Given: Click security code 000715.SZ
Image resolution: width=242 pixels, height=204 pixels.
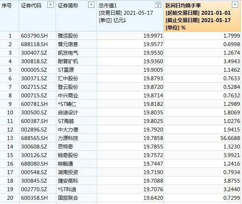Looking at the screenshot, I should point(34,95).
